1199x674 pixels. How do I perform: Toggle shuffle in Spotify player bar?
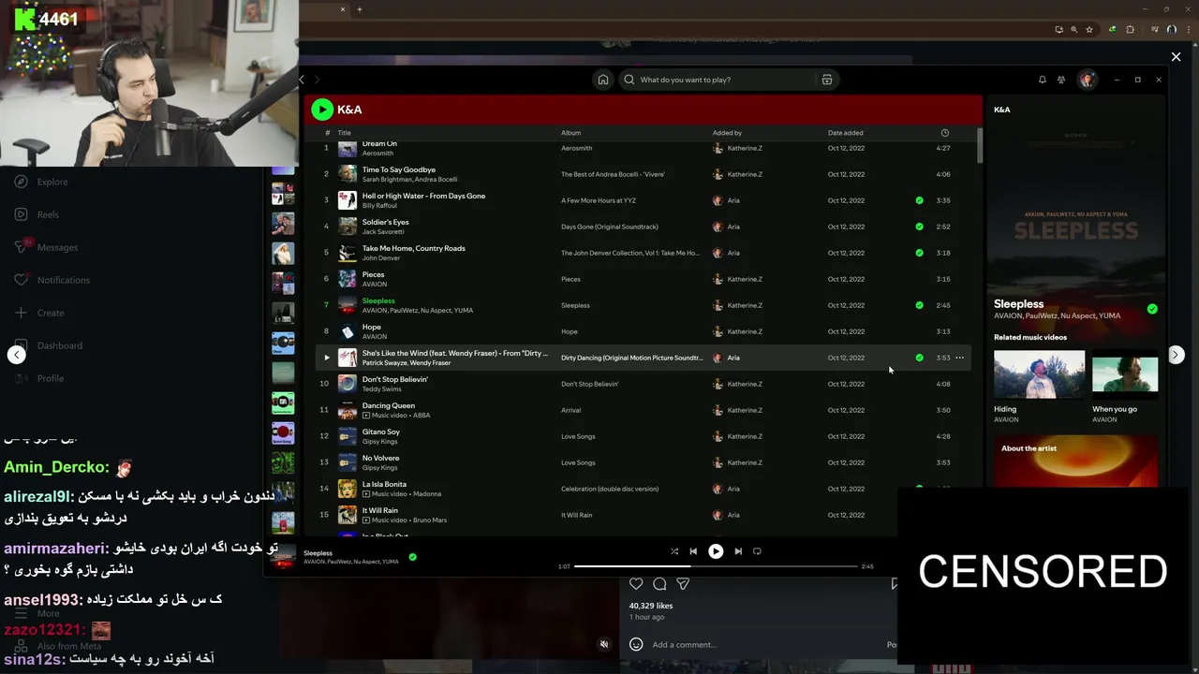click(674, 551)
